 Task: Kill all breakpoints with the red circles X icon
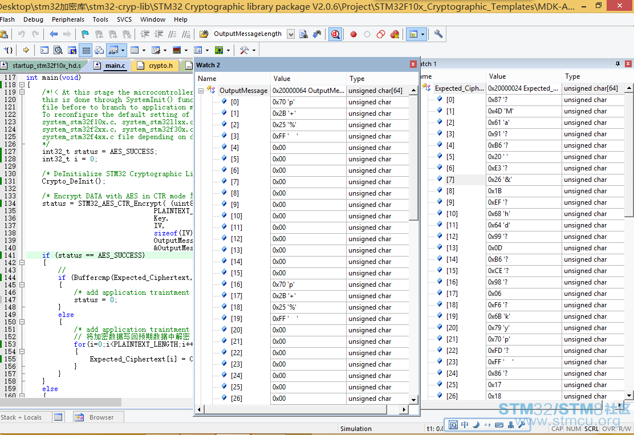click(x=395, y=34)
